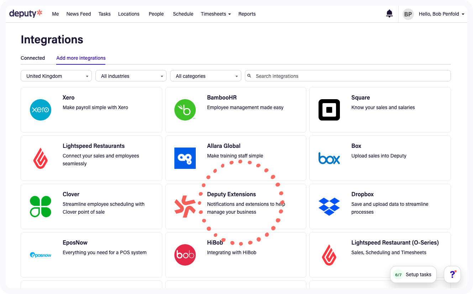473x294 pixels.
Task: Click 'Make payroll simple with Xero' text
Action: [95, 107]
